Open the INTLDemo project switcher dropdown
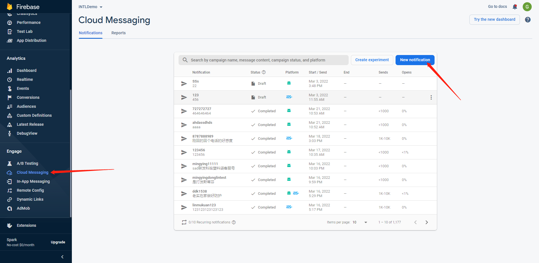Image resolution: width=539 pixels, height=263 pixels. (90, 6)
